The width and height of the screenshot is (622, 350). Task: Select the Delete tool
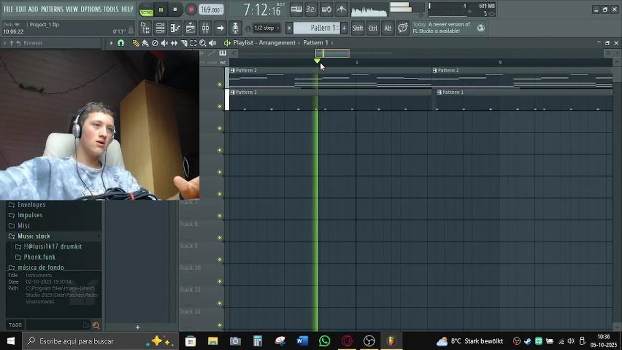155,43
